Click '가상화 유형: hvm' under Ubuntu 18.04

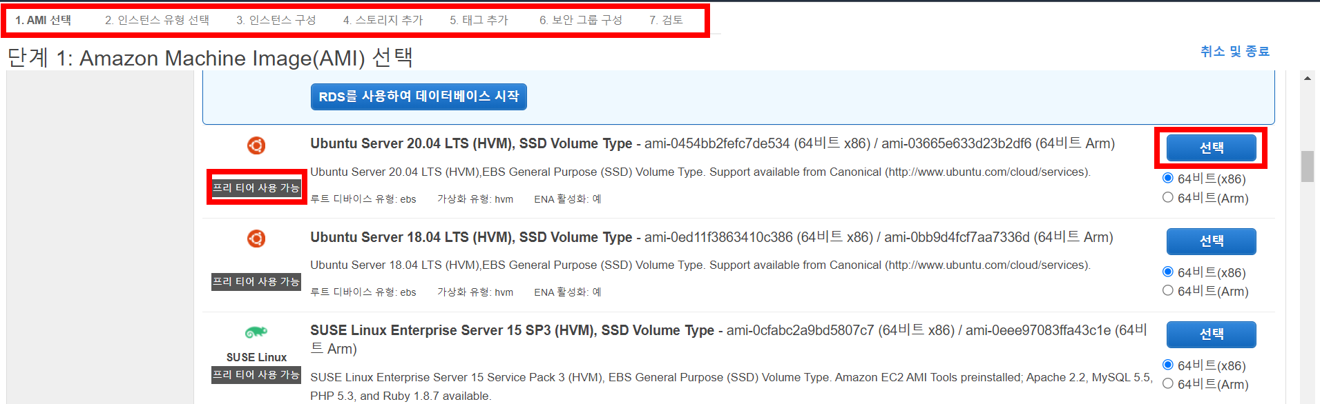pos(475,292)
